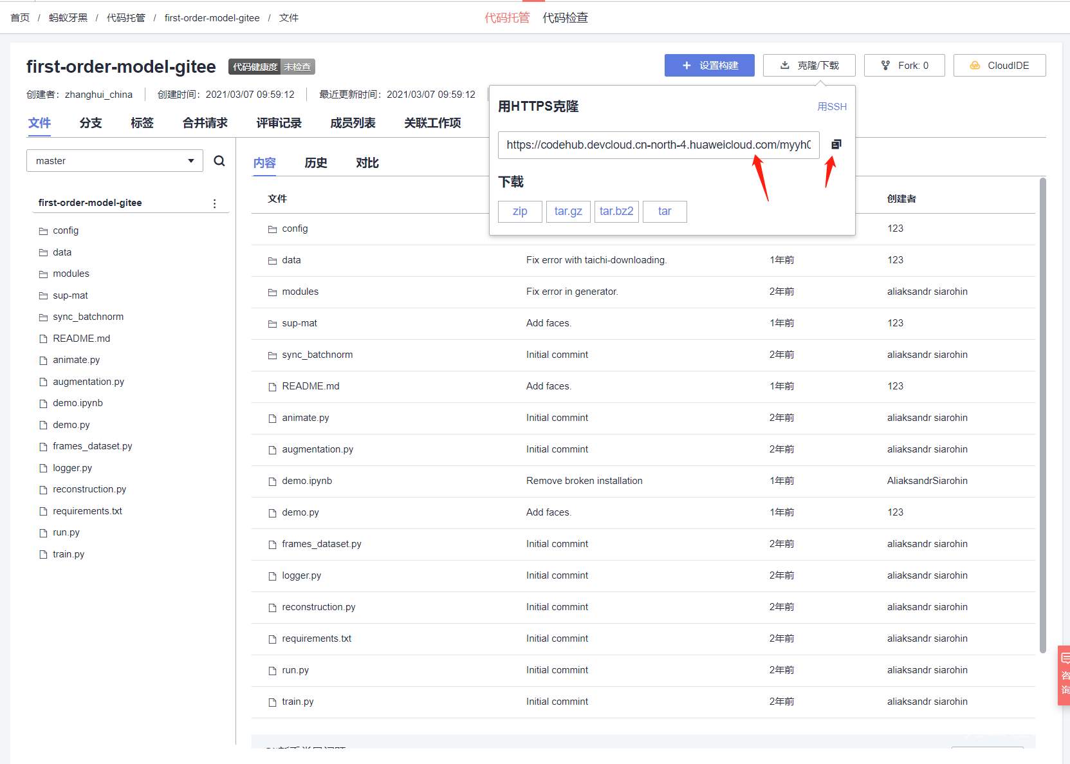This screenshot has width=1070, height=764.
Task: Click the Fork: 0 button
Action: pyautogui.click(x=905, y=66)
